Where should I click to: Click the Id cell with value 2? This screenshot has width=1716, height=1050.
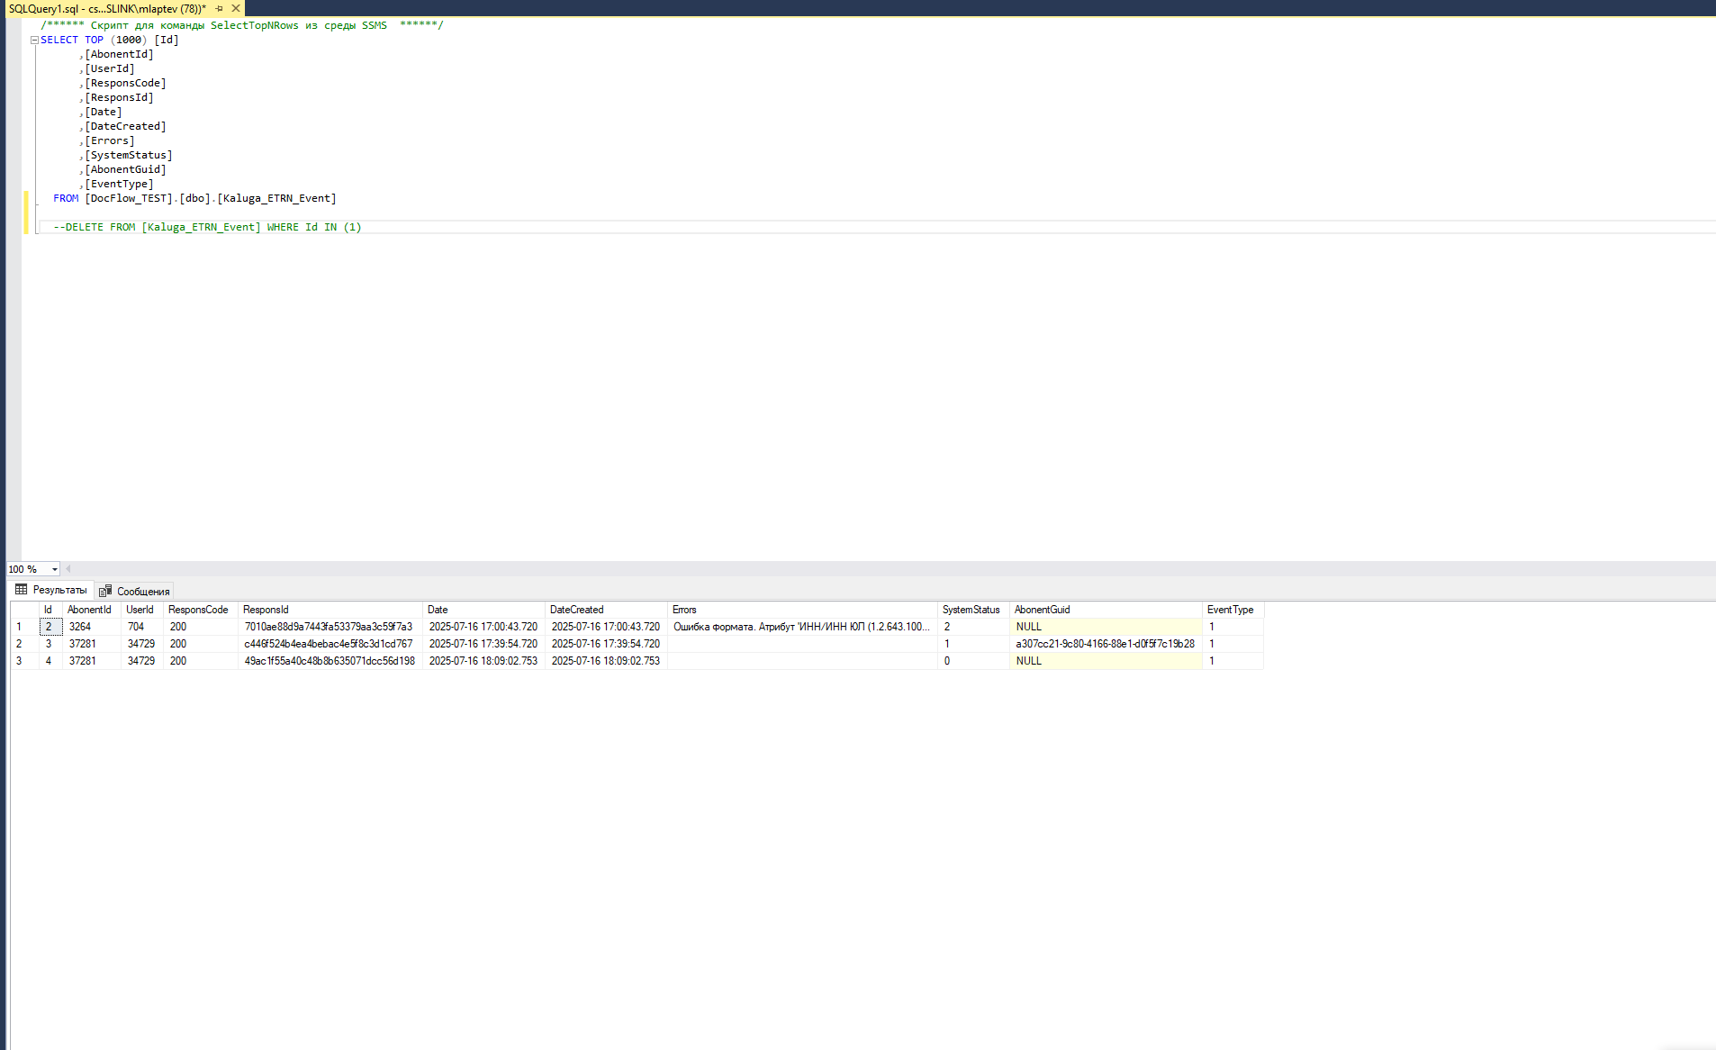pos(50,627)
